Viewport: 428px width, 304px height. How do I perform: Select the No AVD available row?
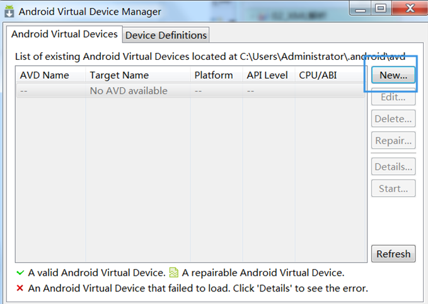(190, 91)
